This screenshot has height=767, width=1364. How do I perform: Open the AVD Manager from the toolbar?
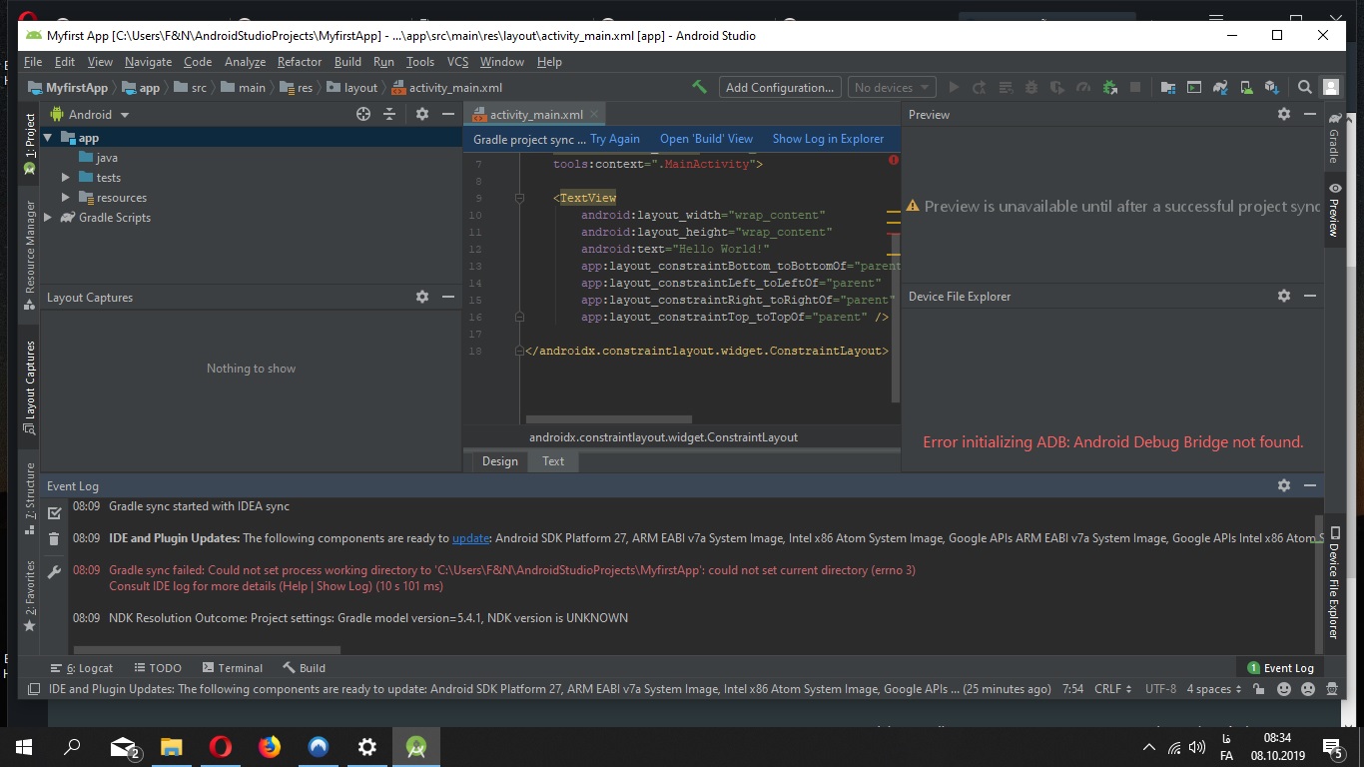1245,88
